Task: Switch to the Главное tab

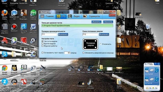Action: pyautogui.click(x=47, y=16)
